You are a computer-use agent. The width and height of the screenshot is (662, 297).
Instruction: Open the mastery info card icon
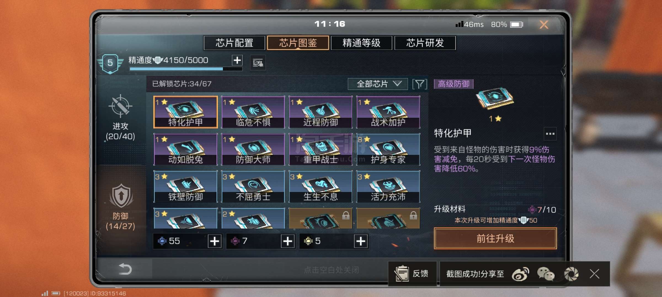[258, 63]
